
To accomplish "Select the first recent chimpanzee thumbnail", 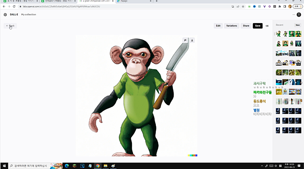I will click(279, 34).
